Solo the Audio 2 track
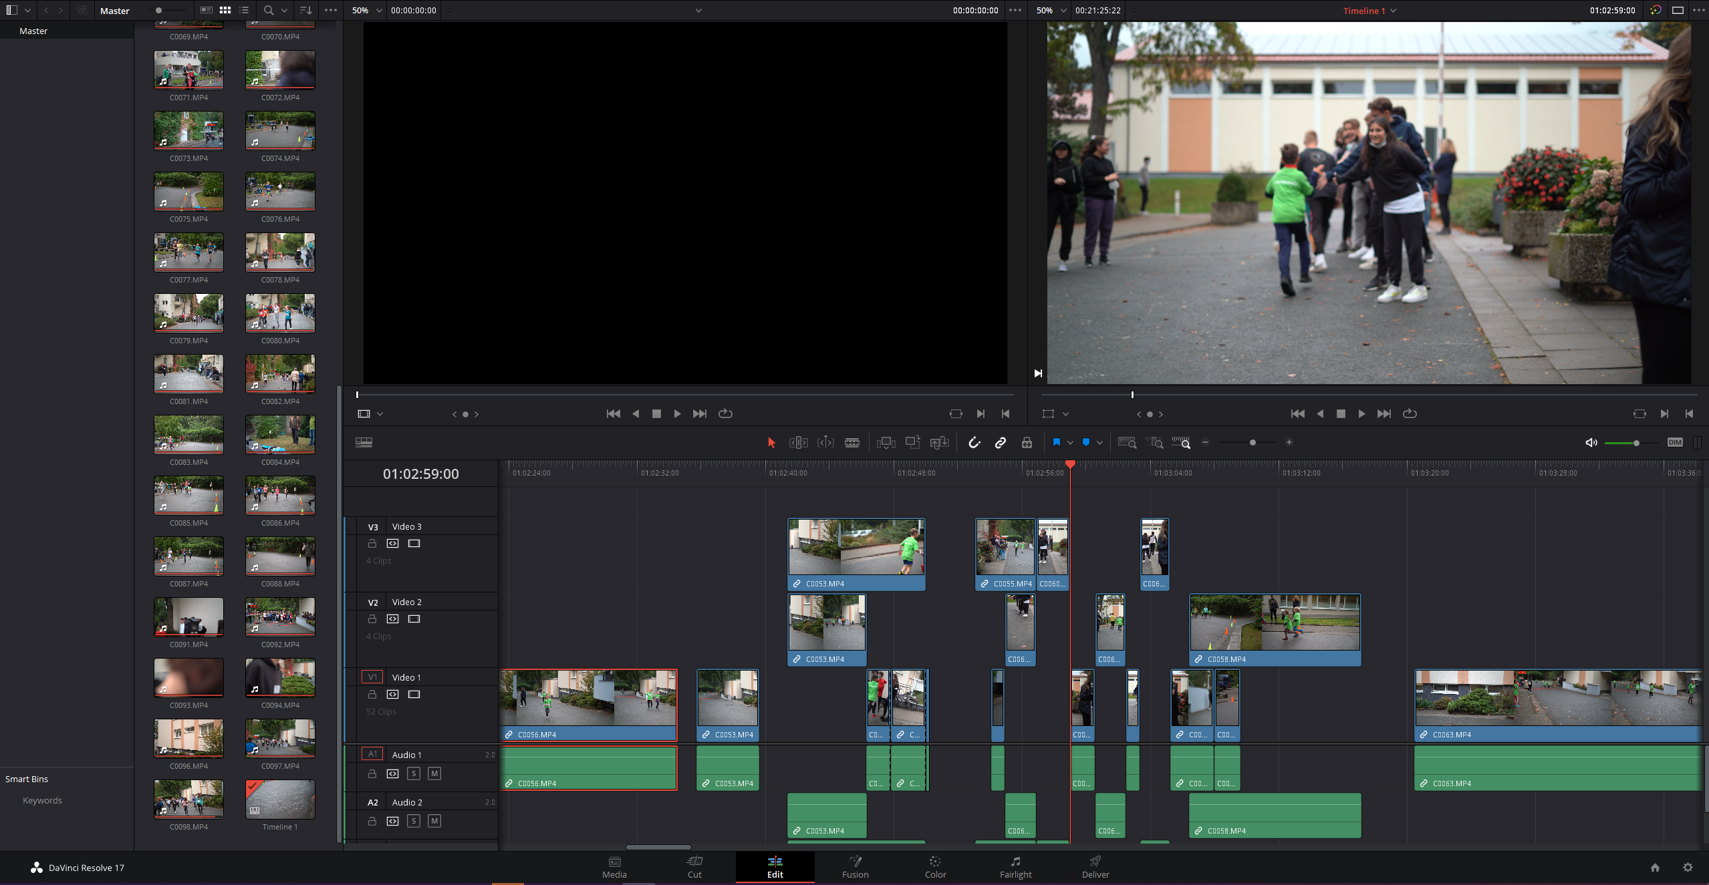This screenshot has width=1709, height=885. coord(414,821)
